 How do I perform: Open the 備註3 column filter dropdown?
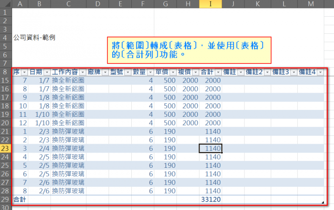coord(294,72)
